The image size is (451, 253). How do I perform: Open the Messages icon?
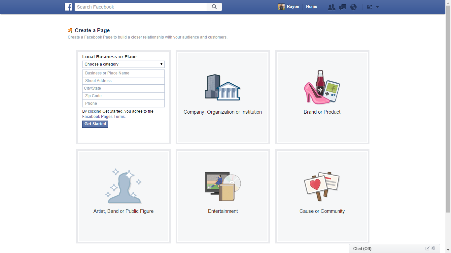pos(343,7)
